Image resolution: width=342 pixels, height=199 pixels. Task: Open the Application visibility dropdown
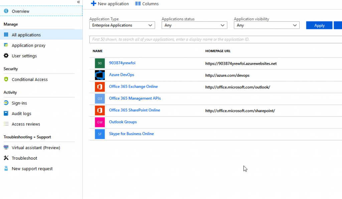pos(267,25)
